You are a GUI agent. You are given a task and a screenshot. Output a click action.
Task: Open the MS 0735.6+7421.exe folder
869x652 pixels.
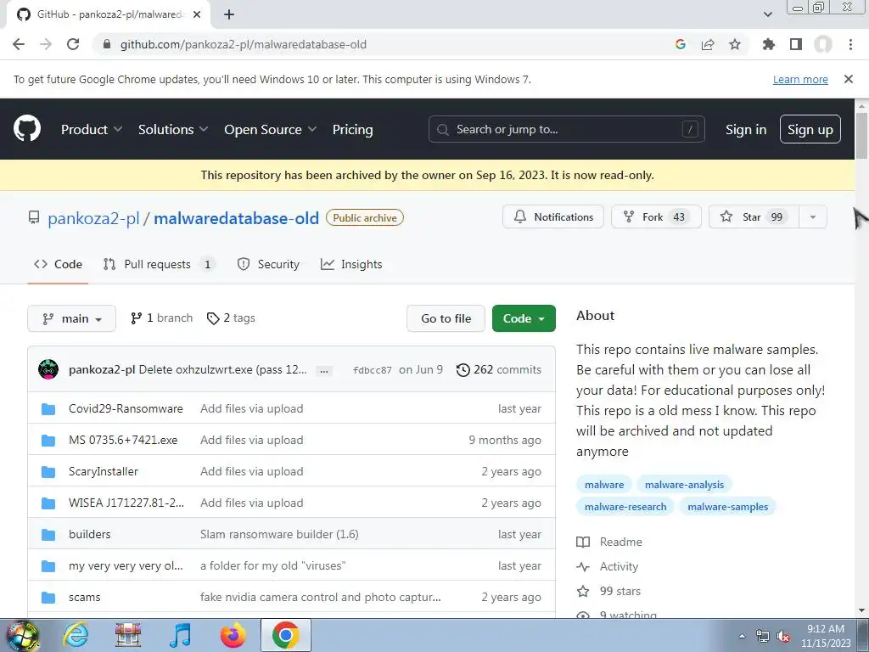(x=123, y=441)
